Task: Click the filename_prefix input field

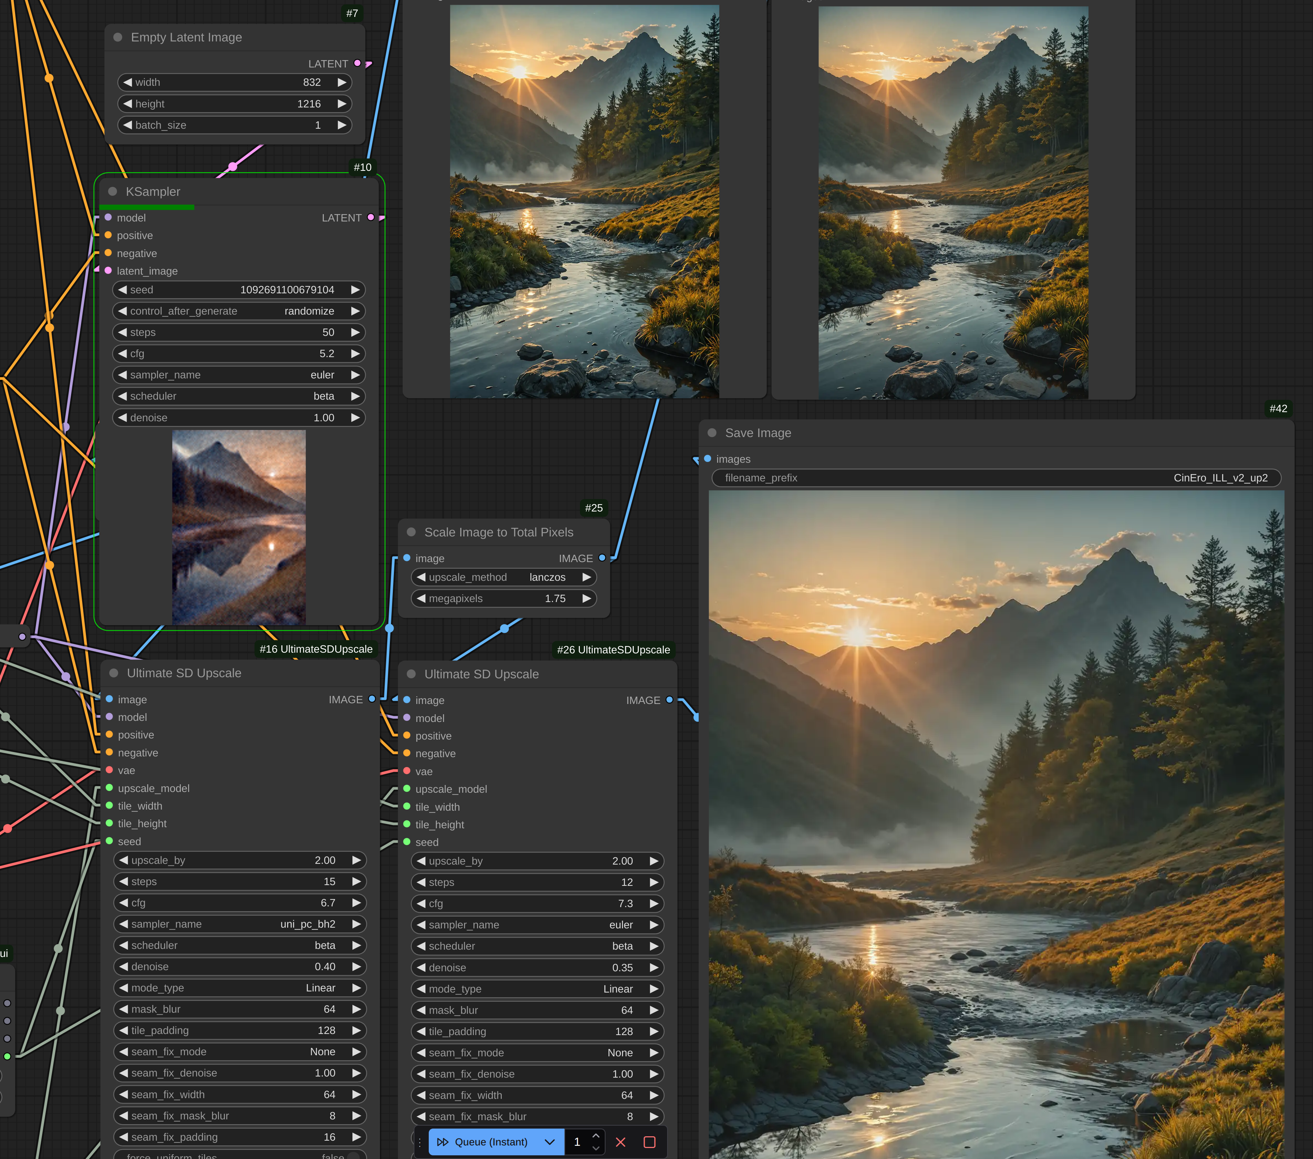Action: [x=996, y=478]
